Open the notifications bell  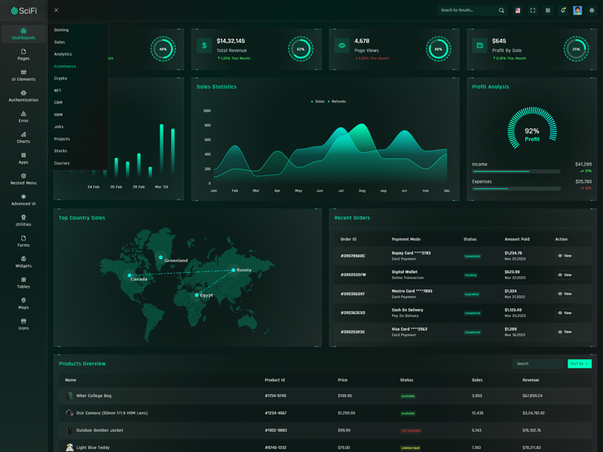(562, 11)
